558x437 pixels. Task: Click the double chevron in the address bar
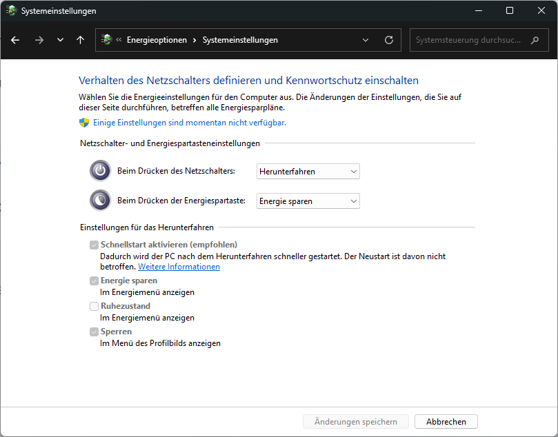tap(119, 40)
